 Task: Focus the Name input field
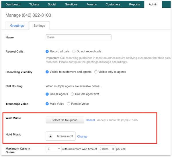[x=79, y=37]
